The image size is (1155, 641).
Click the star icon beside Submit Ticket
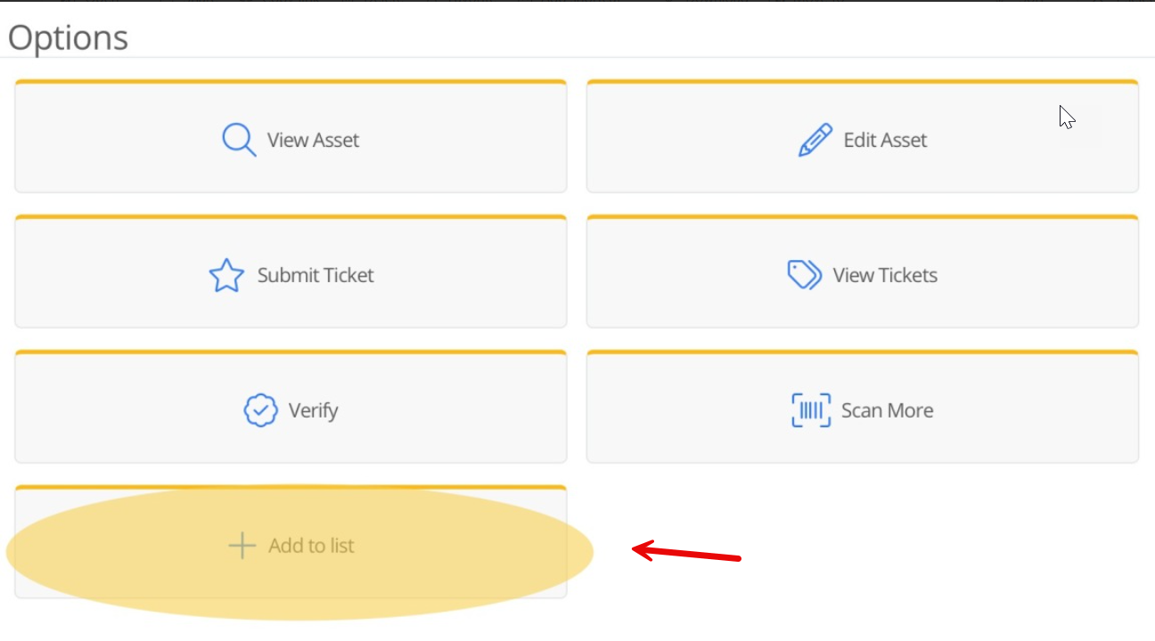click(x=226, y=276)
